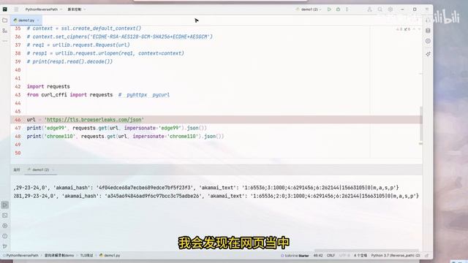Open the AI assistant sparkle icon on right sidebar
The width and height of the screenshot is (468, 263).
pyautogui.click(x=428, y=54)
